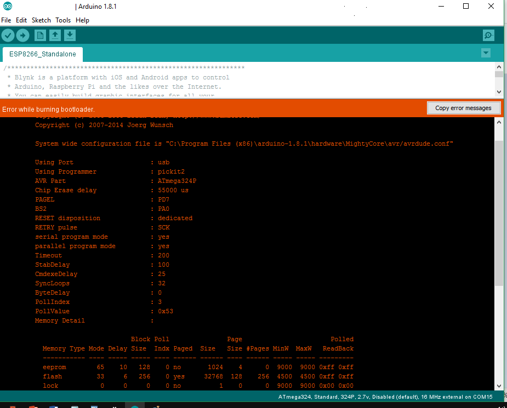Save the sketch using the down-arrow icon
This screenshot has height=408, width=507.
coord(70,35)
